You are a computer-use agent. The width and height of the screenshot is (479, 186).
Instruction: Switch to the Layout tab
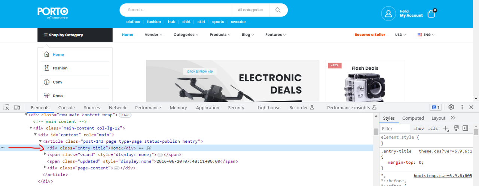[438, 118]
